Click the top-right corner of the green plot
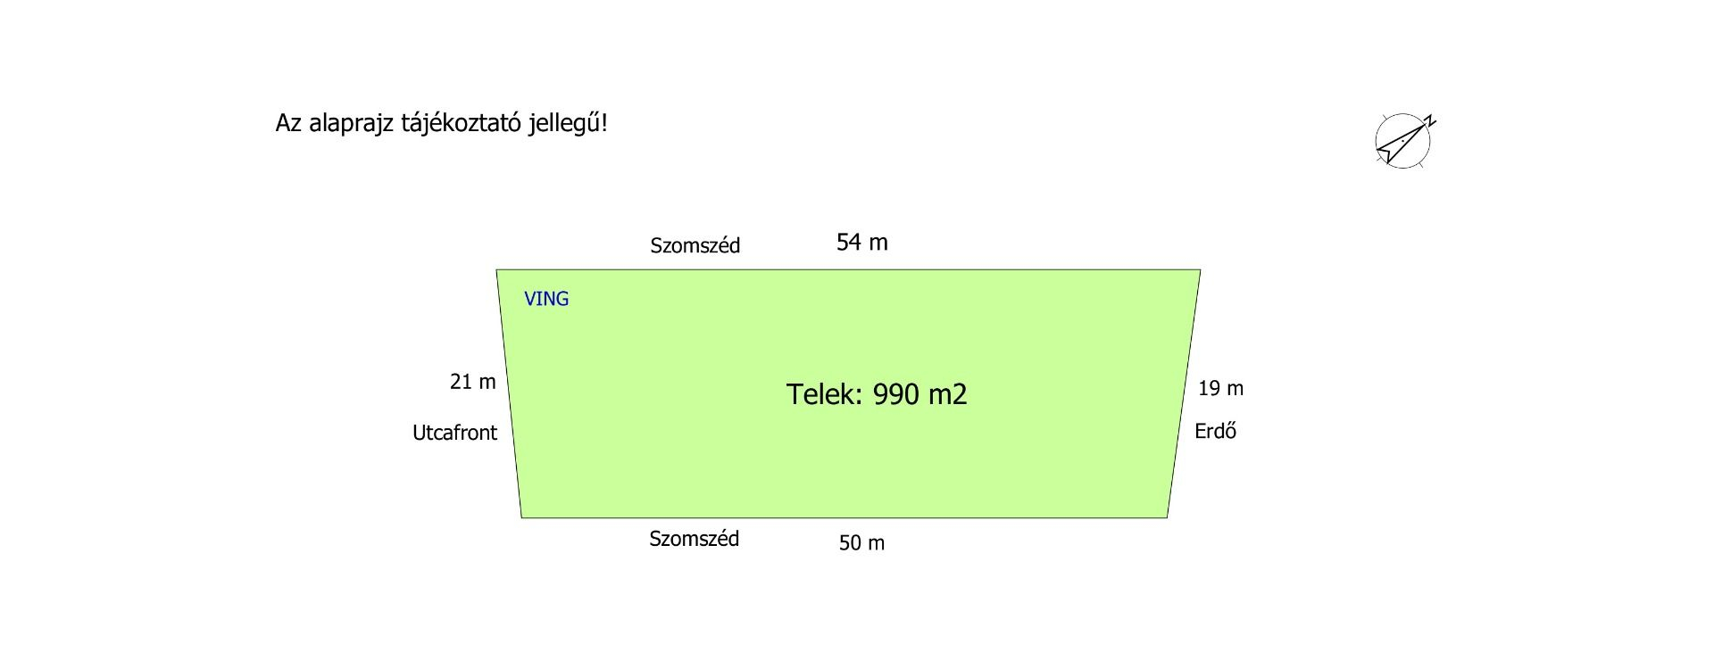The height and width of the screenshot is (661, 1714). tap(1200, 269)
